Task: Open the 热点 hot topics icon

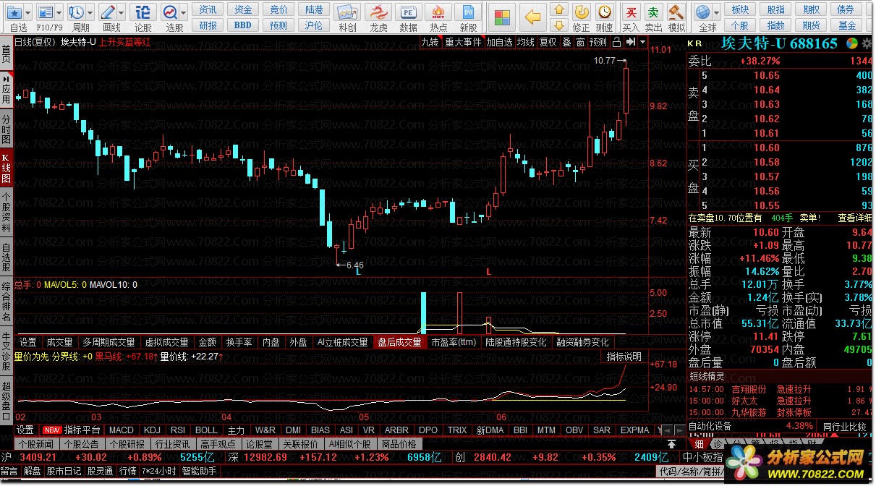Action: 438,13
